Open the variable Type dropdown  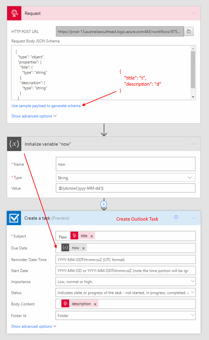click(x=190, y=178)
